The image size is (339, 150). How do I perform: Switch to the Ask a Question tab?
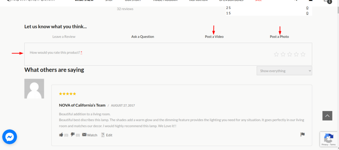(142, 36)
